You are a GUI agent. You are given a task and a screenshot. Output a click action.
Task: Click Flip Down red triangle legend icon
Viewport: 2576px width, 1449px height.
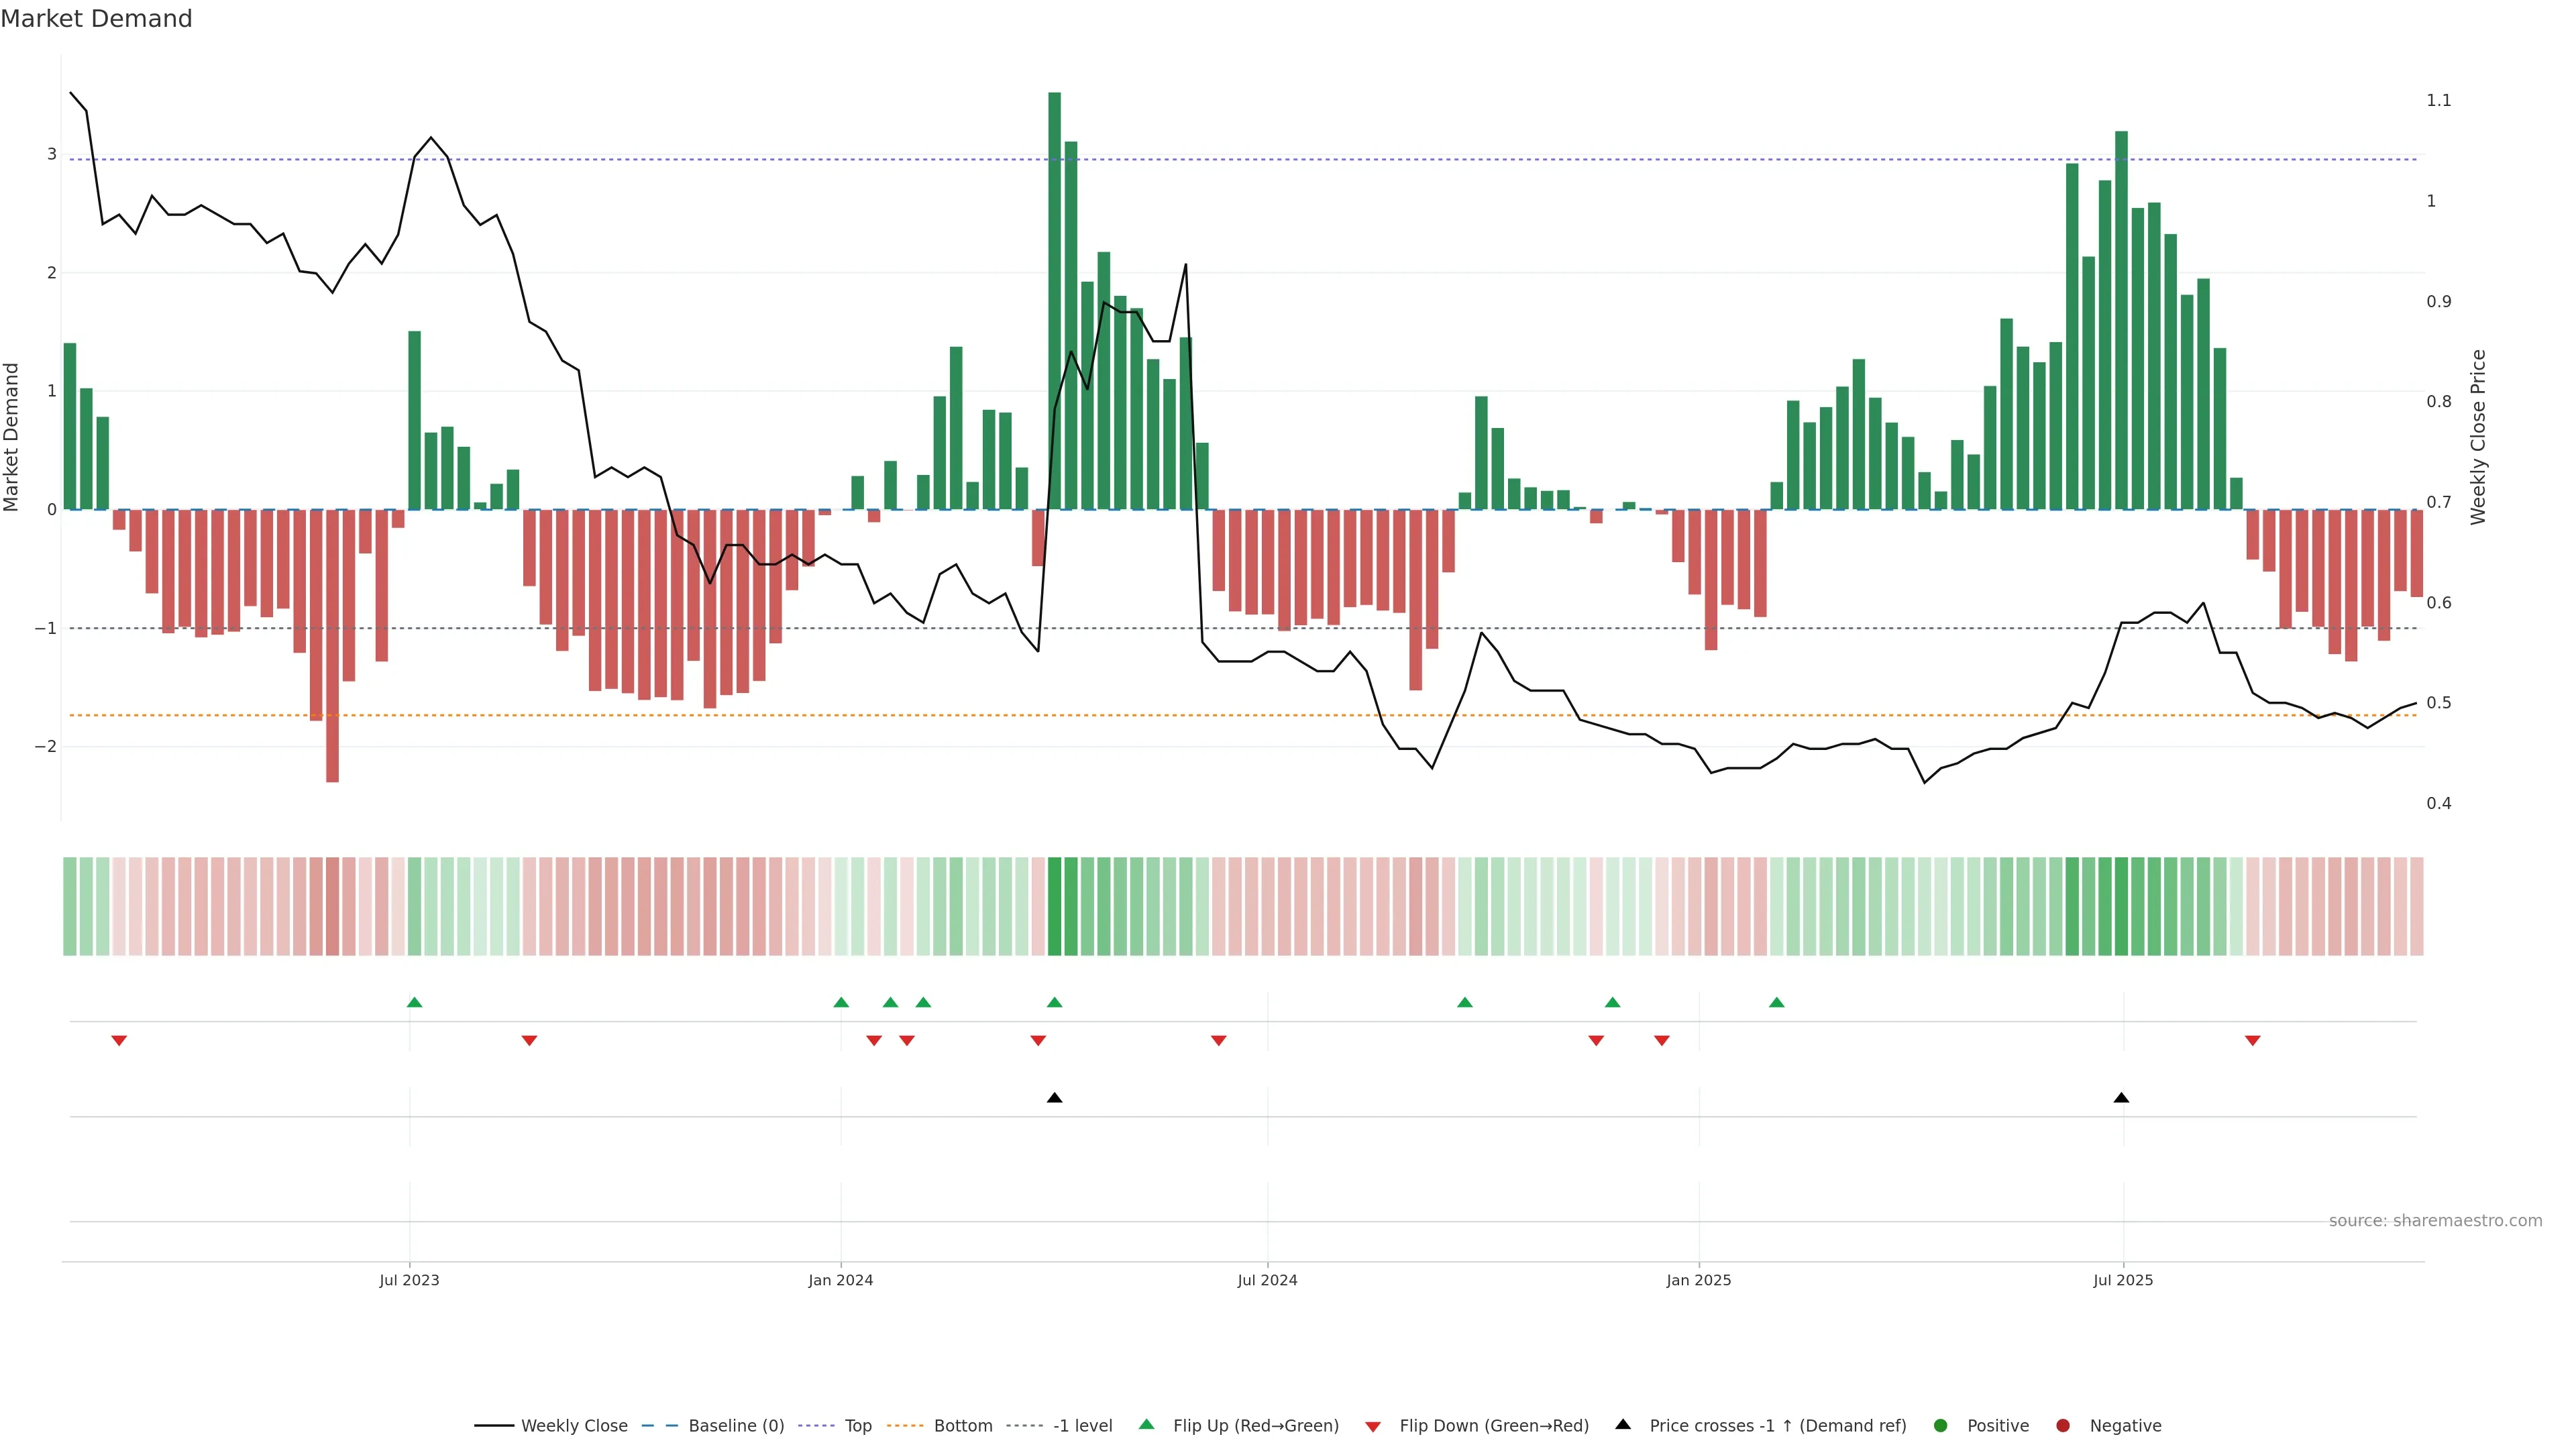point(1373,1426)
